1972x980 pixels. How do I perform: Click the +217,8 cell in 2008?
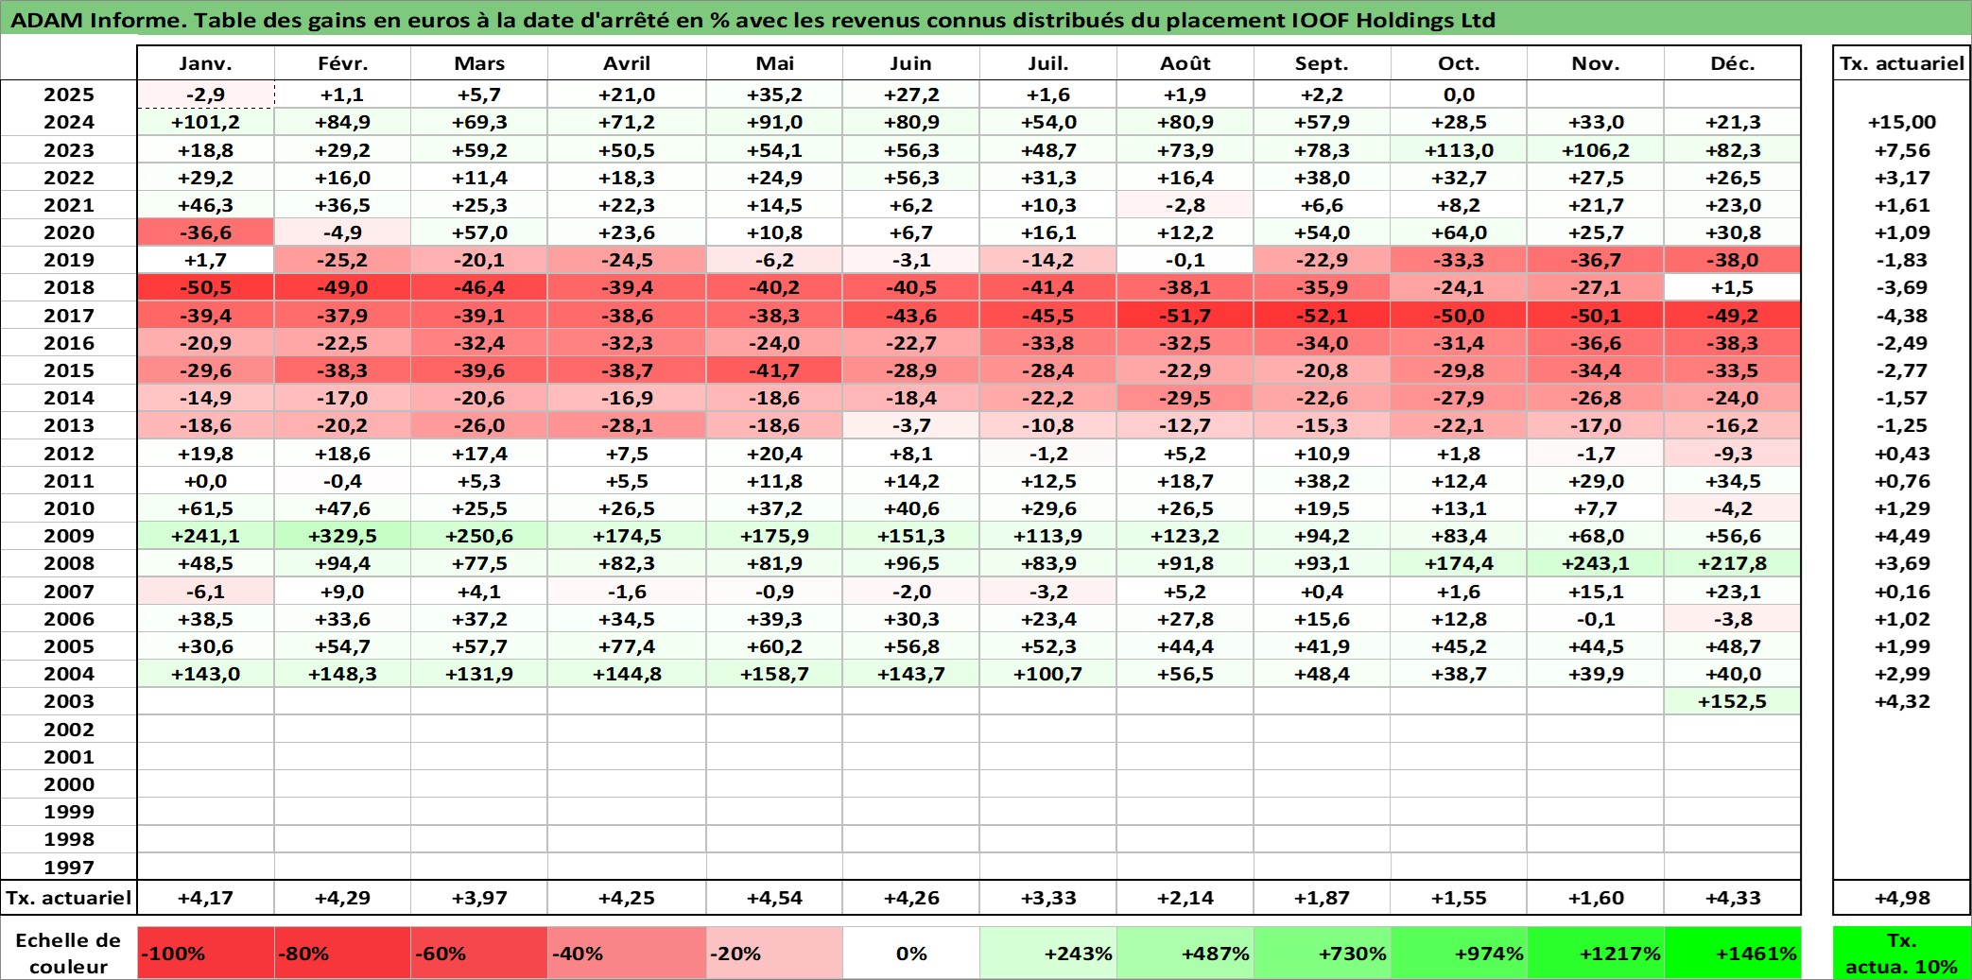pyautogui.click(x=1732, y=563)
